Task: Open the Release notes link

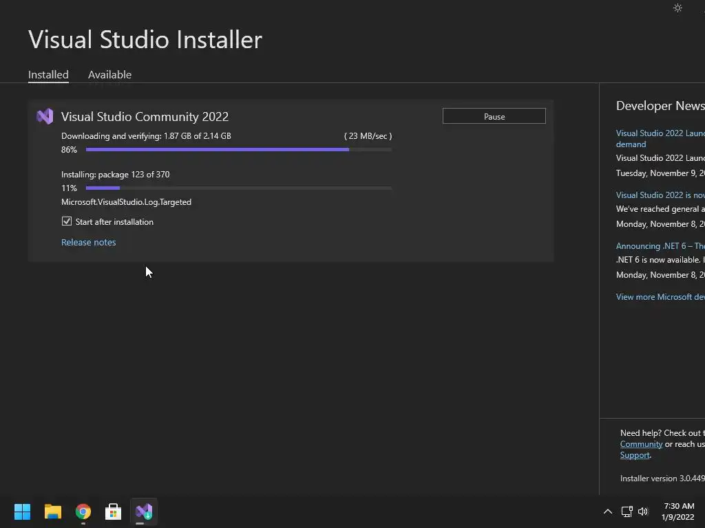Action: pos(89,243)
